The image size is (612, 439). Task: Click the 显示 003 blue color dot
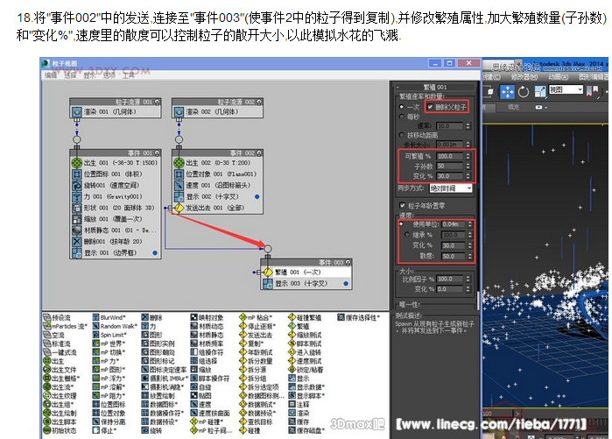tap(346, 284)
